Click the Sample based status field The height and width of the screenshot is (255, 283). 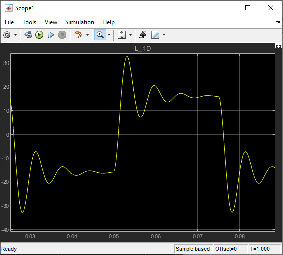pyautogui.click(x=193, y=249)
